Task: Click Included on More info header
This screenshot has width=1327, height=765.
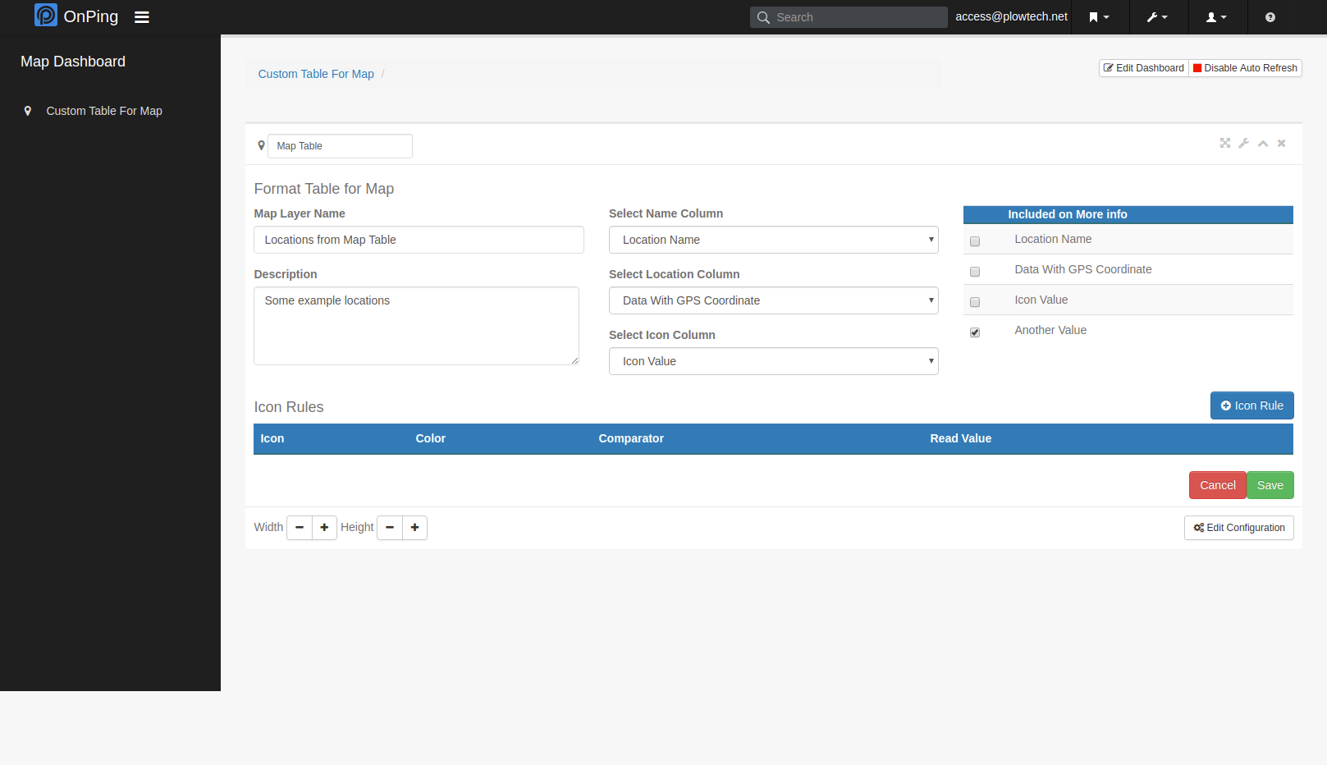Action: point(1068,214)
